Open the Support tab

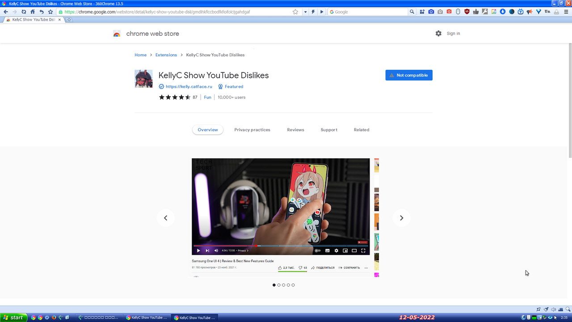pos(329,130)
